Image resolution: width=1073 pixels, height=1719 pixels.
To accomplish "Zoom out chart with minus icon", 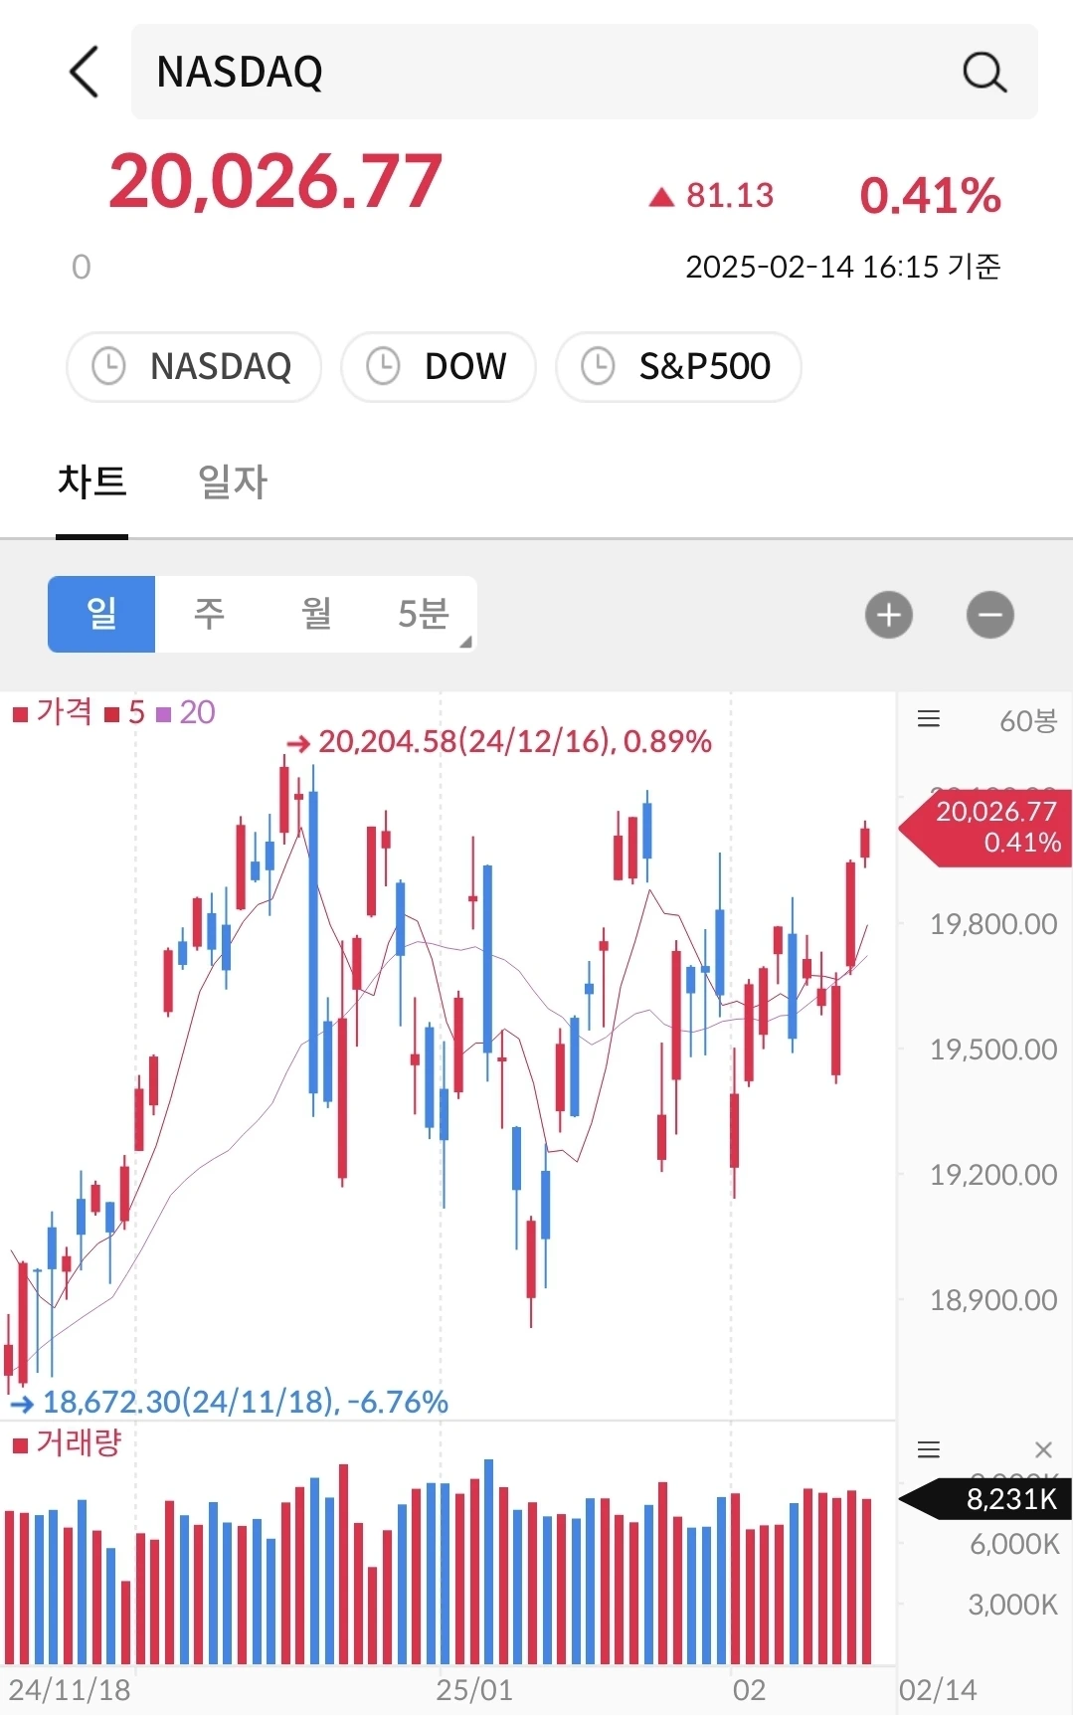I will coord(990,615).
